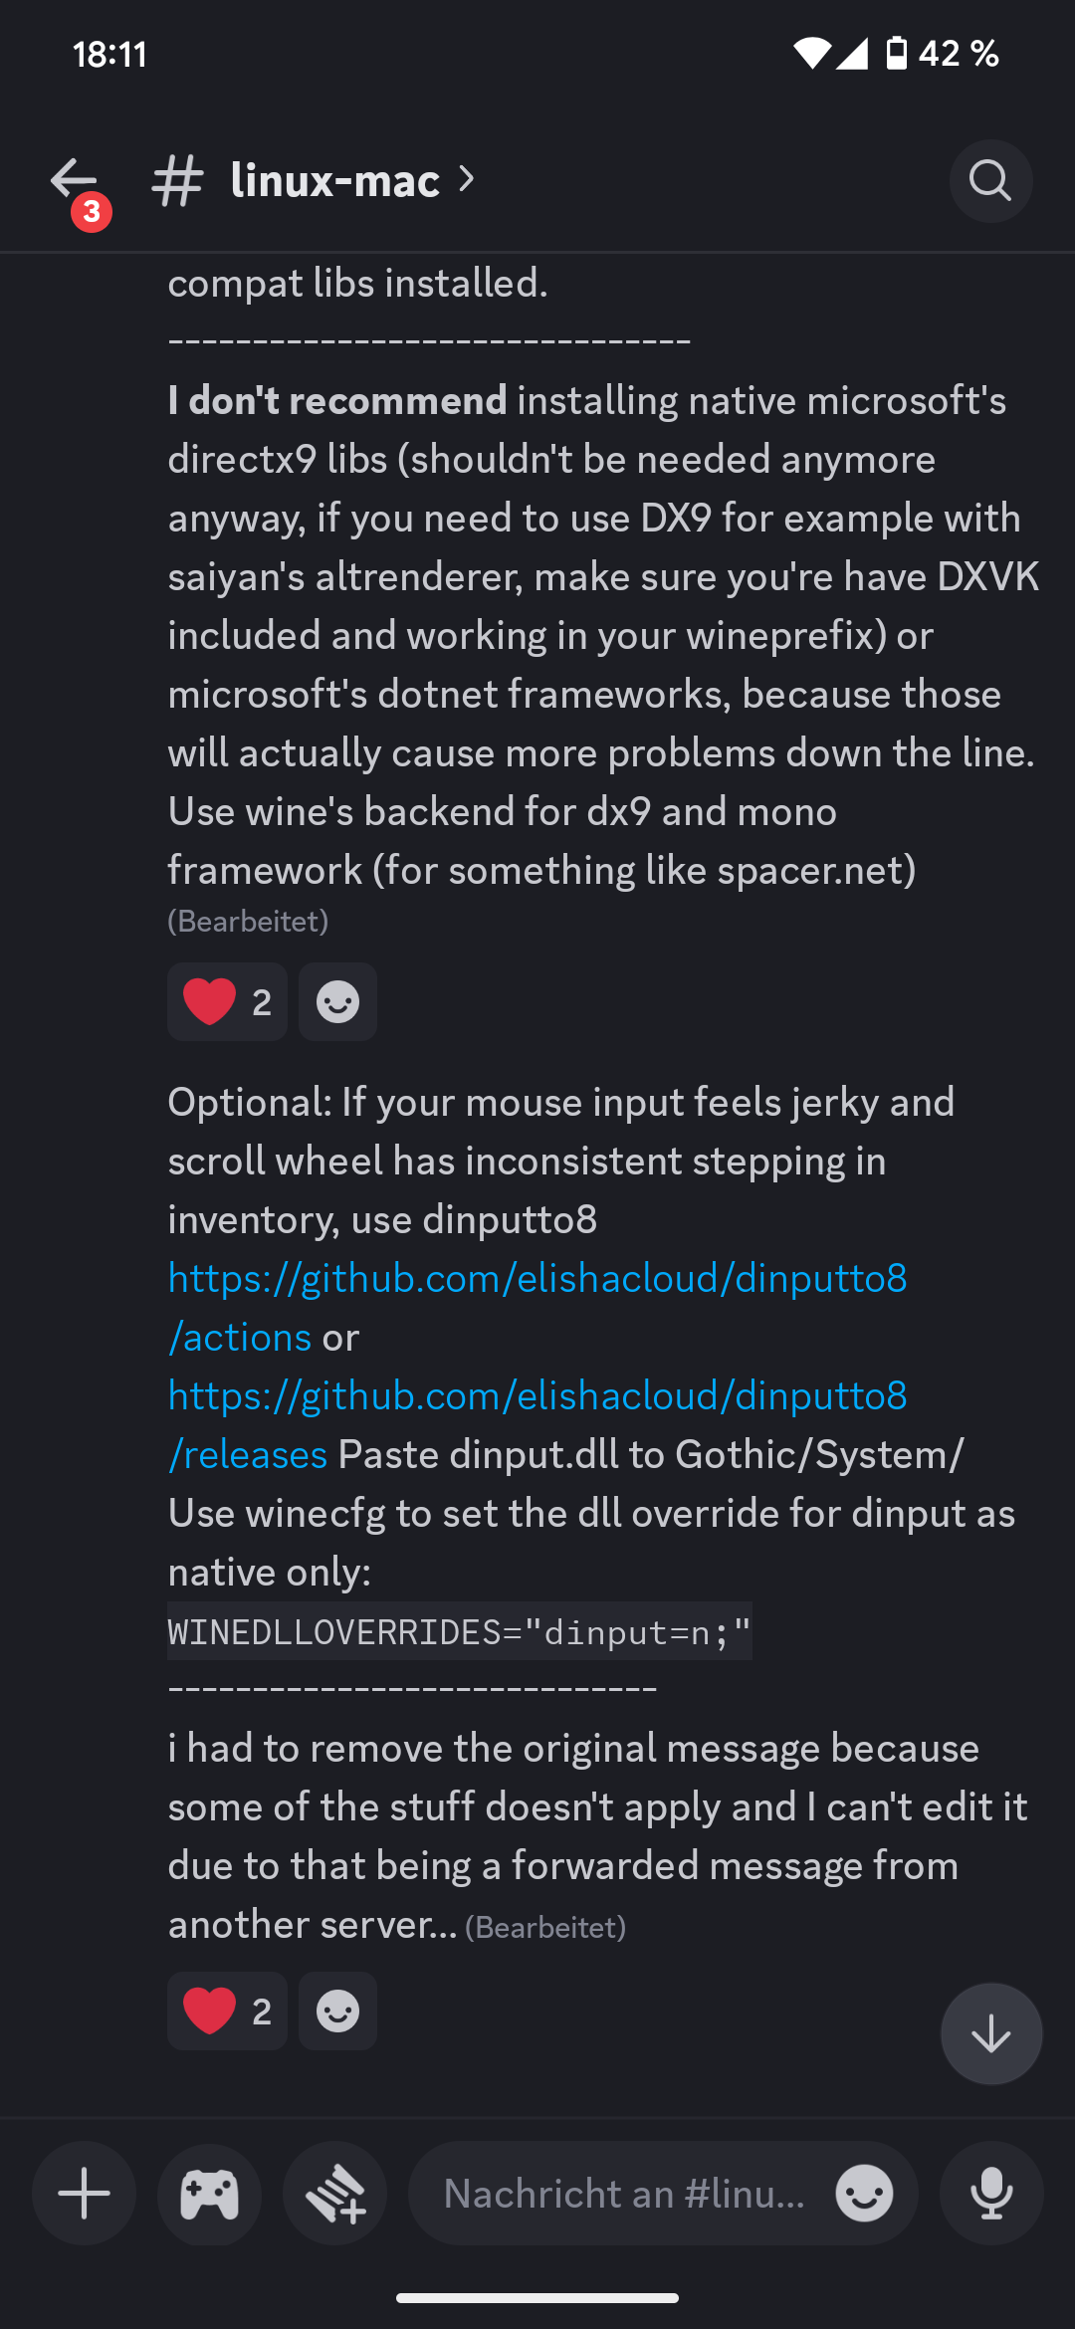
Task: Focus the Nachricht an #linu... message field
Action: (623, 2194)
